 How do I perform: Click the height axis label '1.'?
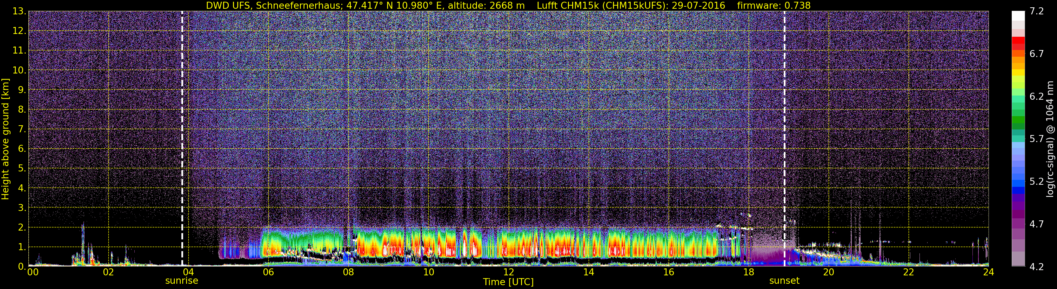click(22, 247)
